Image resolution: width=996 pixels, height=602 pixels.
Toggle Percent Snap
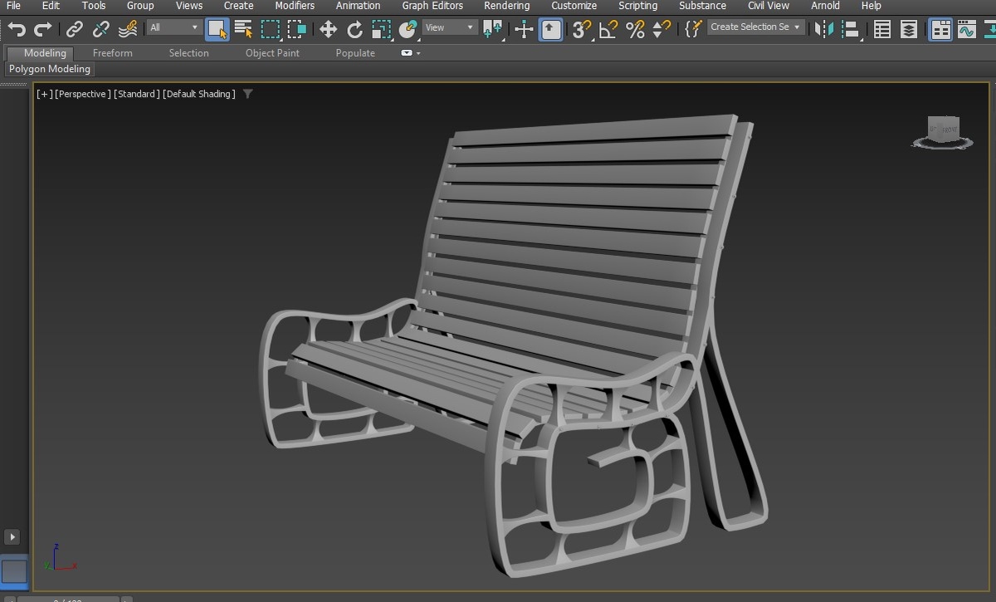click(635, 29)
